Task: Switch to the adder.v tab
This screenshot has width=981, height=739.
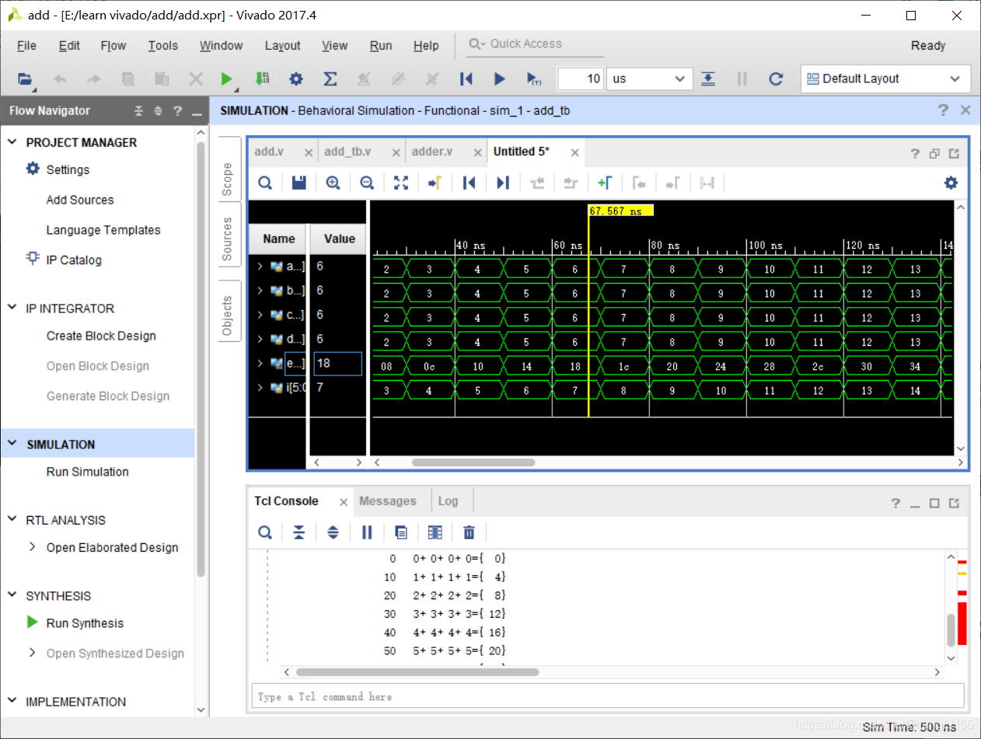Action: click(432, 152)
